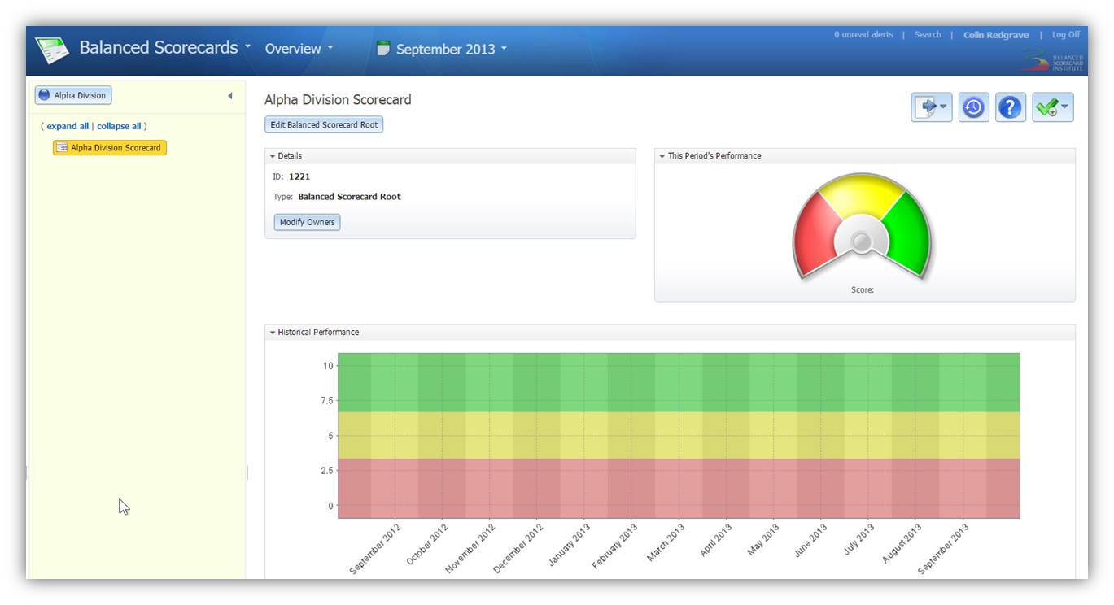1114x605 pixels.
Task: Select the Alpha Division organization button
Action: pos(73,95)
